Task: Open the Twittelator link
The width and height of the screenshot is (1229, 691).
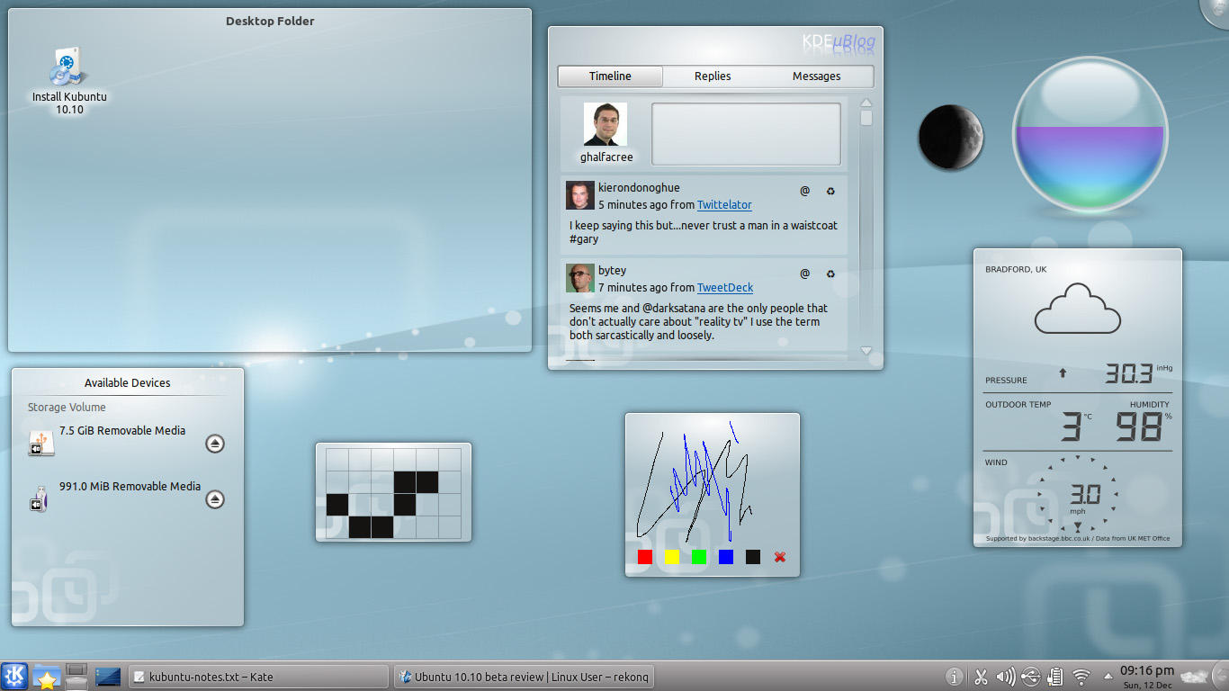Action: click(724, 205)
